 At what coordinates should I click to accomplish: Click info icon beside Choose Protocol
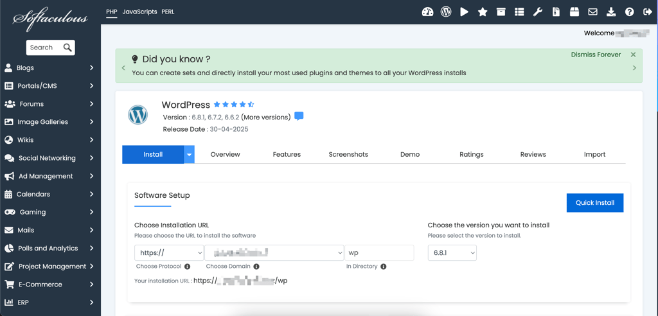coord(187,267)
